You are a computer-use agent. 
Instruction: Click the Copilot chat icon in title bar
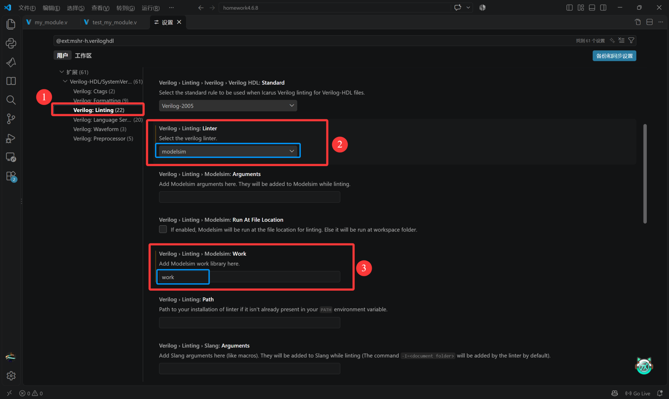pyautogui.click(x=458, y=8)
